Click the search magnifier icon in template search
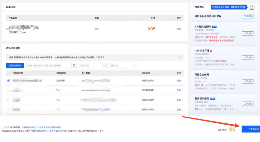 pos(74,66)
